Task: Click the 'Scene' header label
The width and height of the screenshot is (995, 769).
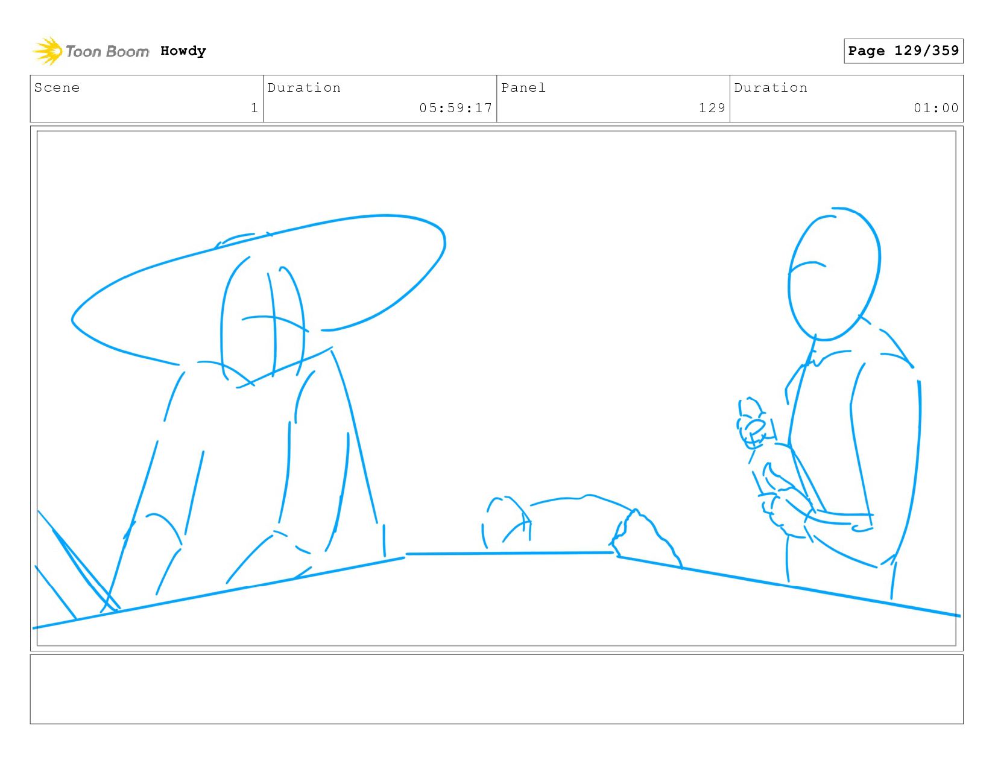Action: click(x=57, y=87)
